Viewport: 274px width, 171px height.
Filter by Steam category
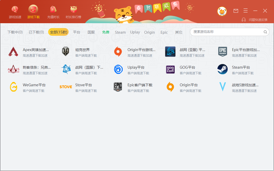[x=120, y=32]
